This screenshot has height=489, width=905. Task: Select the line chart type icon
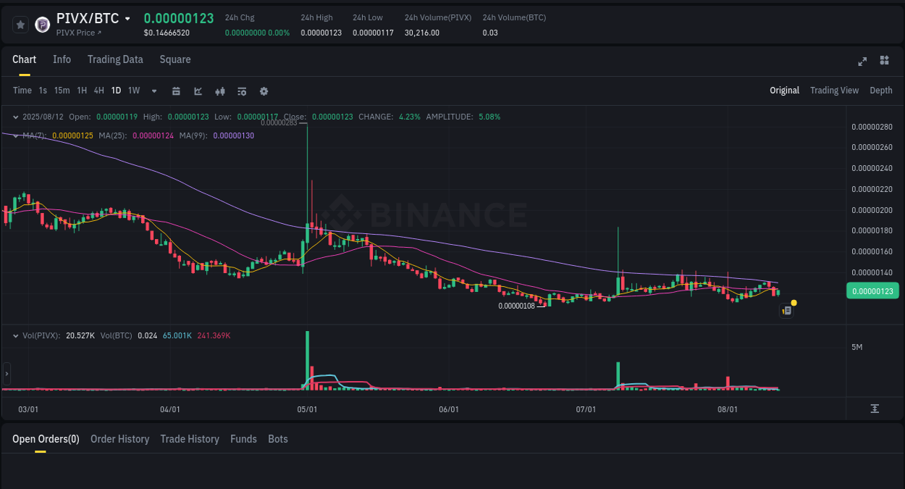[197, 91]
